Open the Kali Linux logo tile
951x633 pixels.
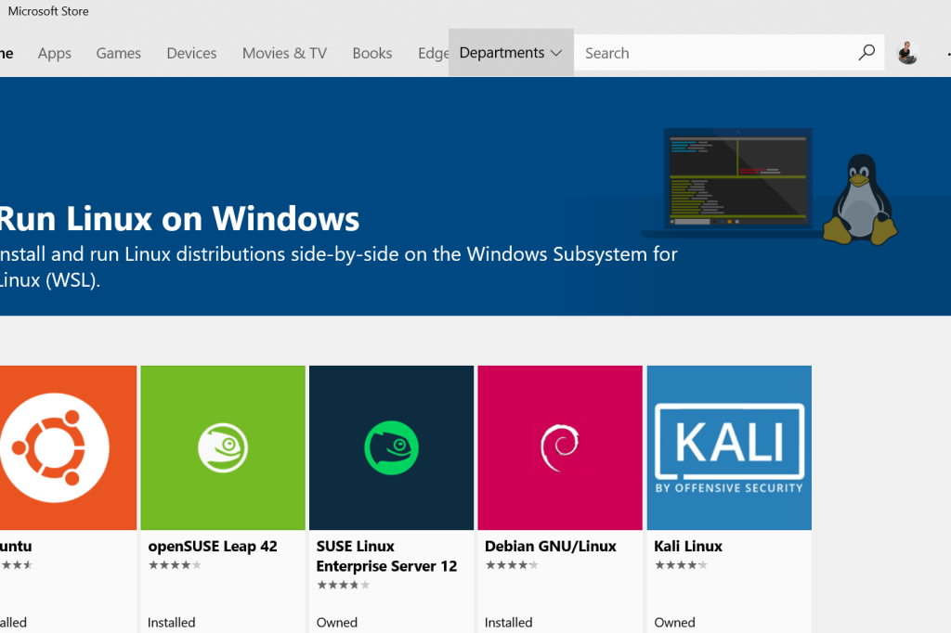click(729, 447)
